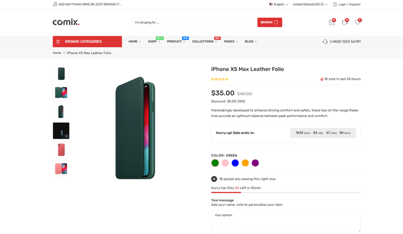Expand the English language dropdown
Viewport: 403px width, 234px height.
coord(279,4)
